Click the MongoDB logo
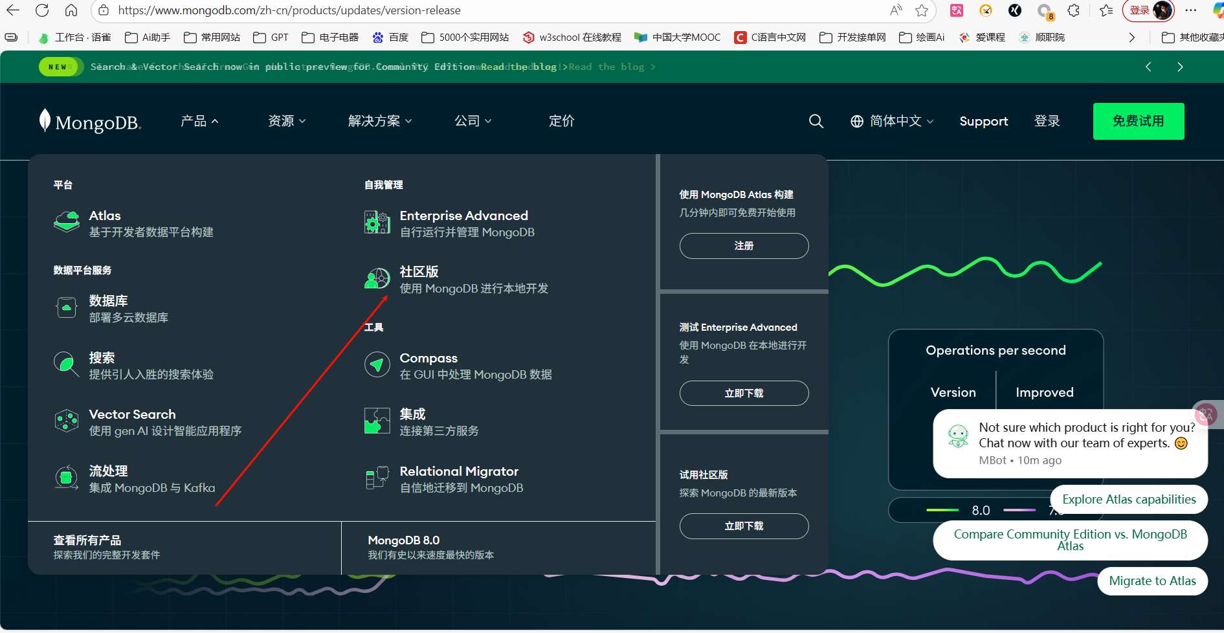This screenshot has height=633, width=1224. click(89, 121)
